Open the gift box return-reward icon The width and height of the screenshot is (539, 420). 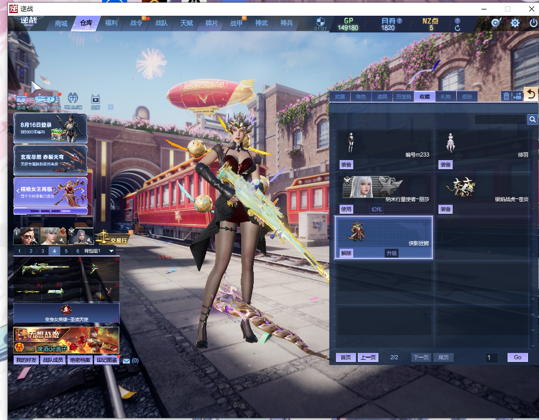pyautogui.click(x=73, y=101)
